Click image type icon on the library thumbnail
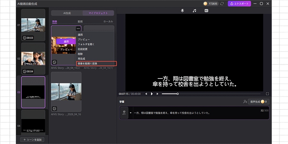This screenshot has width=288, height=144. click(x=54, y=62)
